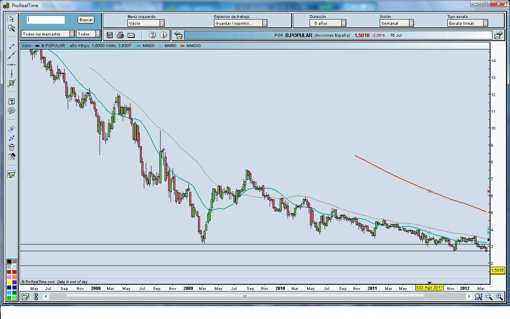Click the 1,5835 price label on axis

497,270
